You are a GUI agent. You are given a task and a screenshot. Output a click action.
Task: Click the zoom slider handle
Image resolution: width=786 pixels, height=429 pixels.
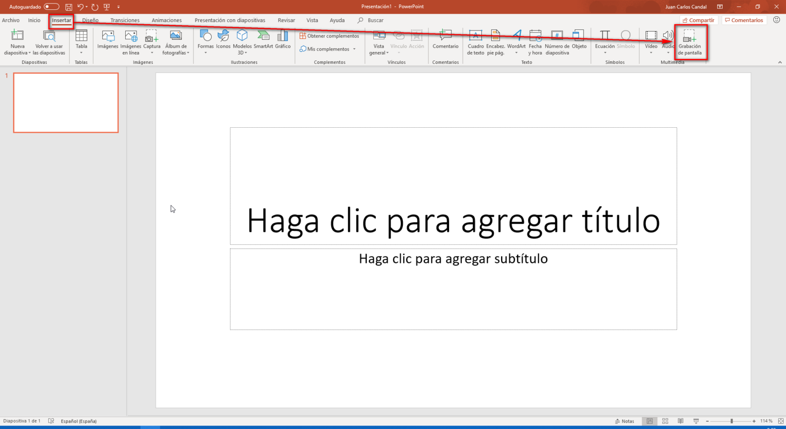coord(731,421)
